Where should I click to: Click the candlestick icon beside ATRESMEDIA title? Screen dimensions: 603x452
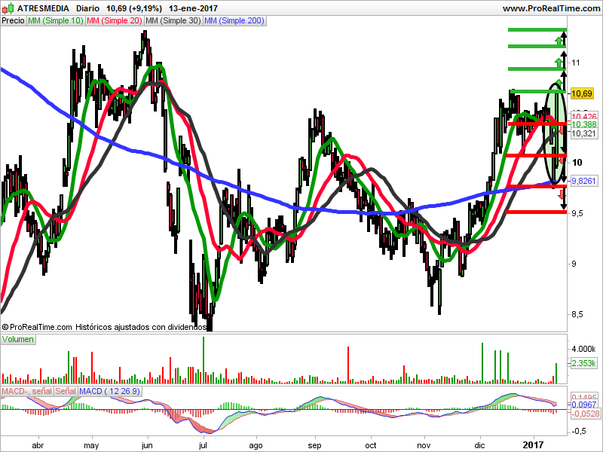pyautogui.click(x=8, y=8)
